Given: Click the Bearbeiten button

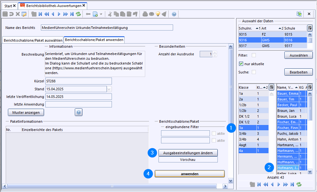Looking at the screenshot, I should coord(298,72).
